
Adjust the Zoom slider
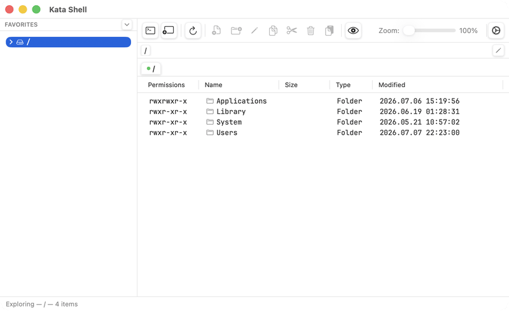(x=429, y=31)
